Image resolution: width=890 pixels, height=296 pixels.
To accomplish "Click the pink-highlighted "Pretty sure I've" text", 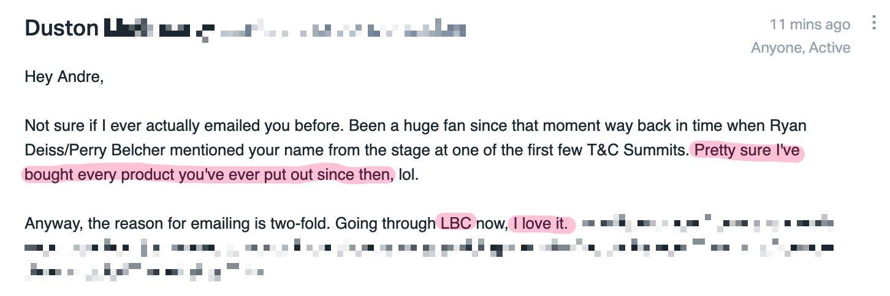I will 747,150.
